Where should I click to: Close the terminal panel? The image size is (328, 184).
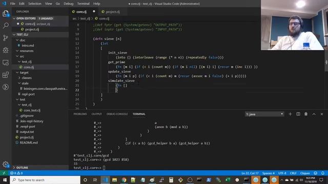click(x=322, y=114)
